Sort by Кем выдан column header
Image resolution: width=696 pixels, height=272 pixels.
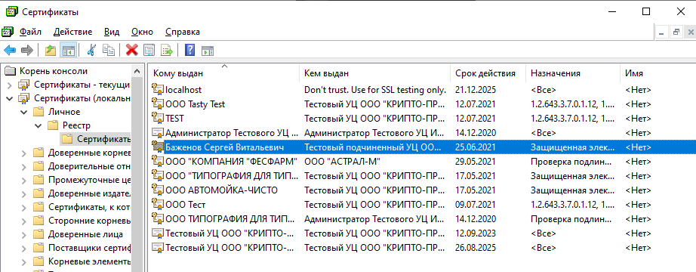pyautogui.click(x=375, y=74)
